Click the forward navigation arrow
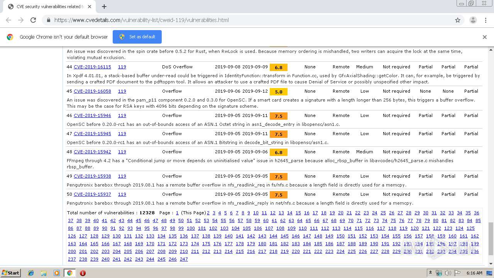Screen dimensions: 494x278 tap(21, 20)
